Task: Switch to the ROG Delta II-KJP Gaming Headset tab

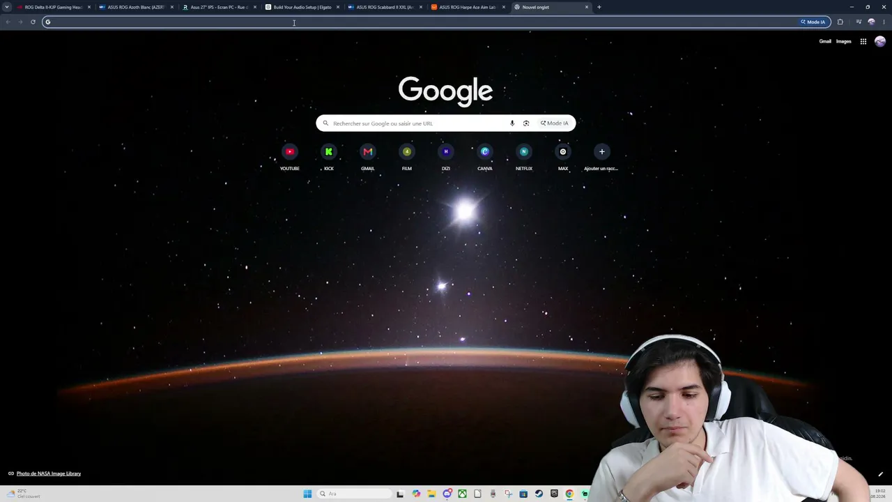Action: (54, 7)
